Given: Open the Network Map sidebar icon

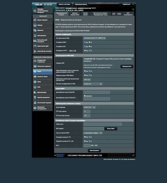Looking at the screenshot, I should pyautogui.click(x=35, y=20).
